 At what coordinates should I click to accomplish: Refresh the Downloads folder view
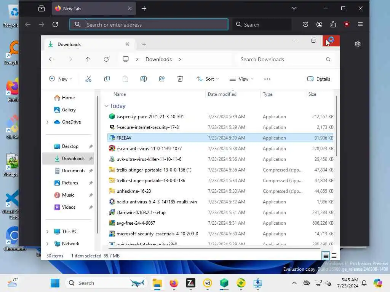click(x=106, y=59)
